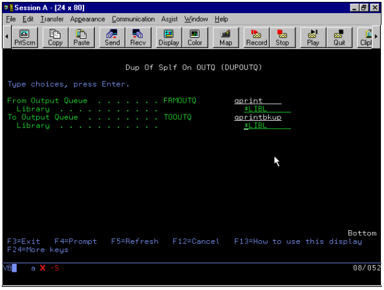Click the F4=Prompt function key text
This screenshot has height=290, width=384.
pyautogui.click(x=75, y=241)
